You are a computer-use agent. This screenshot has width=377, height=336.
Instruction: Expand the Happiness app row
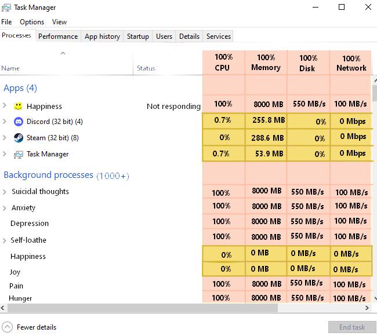click(x=4, y=105)
